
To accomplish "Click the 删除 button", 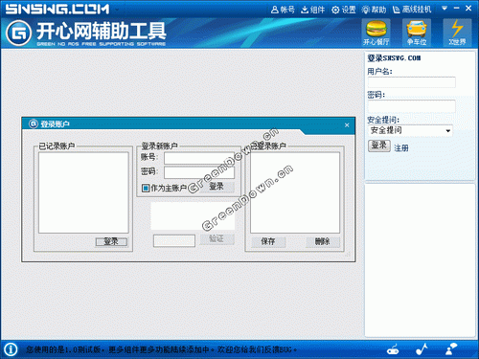I will 322,241.
